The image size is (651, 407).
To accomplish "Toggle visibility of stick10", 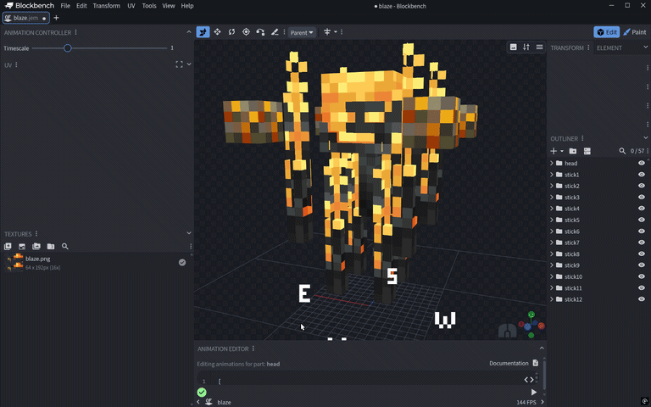I will point(642,276).
